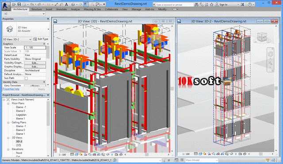Click the Help question mark icon
Image resolution: width=283 pixels, height=164 pixels.
pos(250,4)
